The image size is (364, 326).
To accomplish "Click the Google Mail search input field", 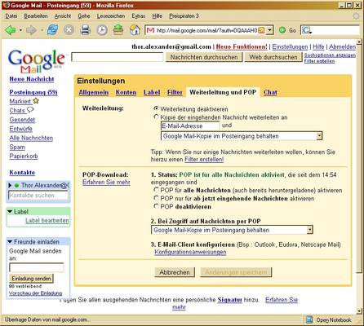I will pos(118,57).
